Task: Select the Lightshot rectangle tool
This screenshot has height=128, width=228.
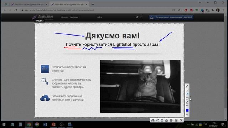Action: click(187, 98)
